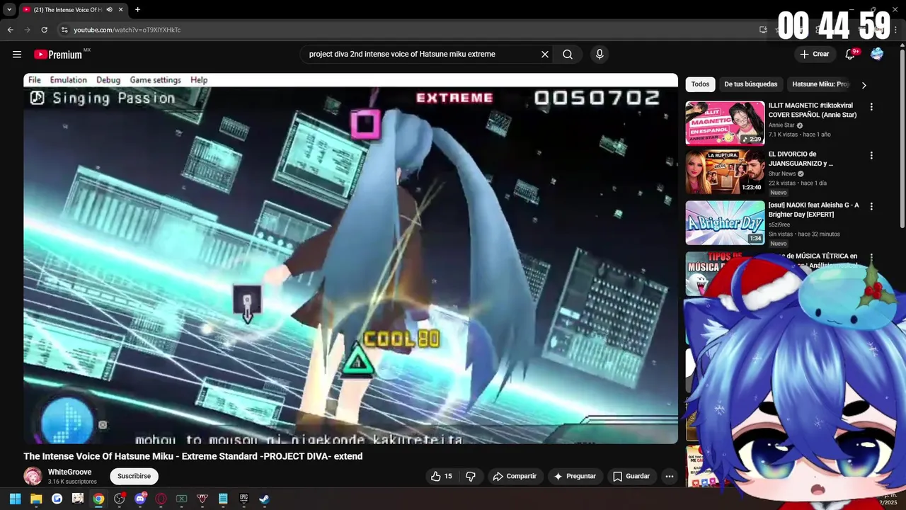Open options for A Brighter Day video
906x510 pixels.
(x=871, y=206)
